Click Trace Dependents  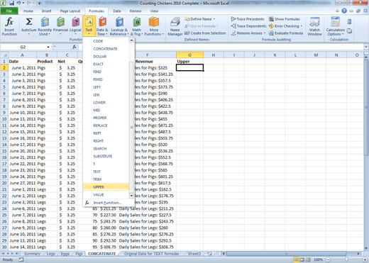248,26
